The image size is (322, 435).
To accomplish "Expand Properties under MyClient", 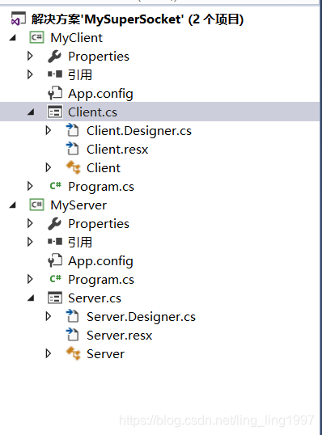I will pyautogui.click(x=30, y=56).
